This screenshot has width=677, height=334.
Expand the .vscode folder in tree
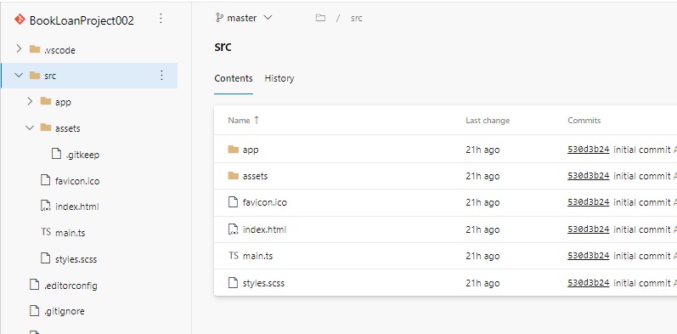click(x=19, y=48)
